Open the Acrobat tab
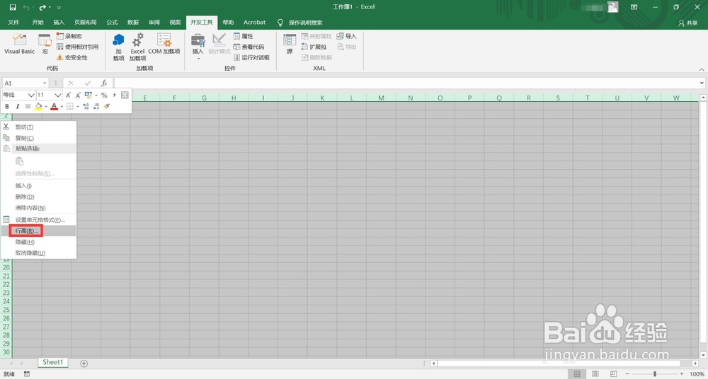 255,22
